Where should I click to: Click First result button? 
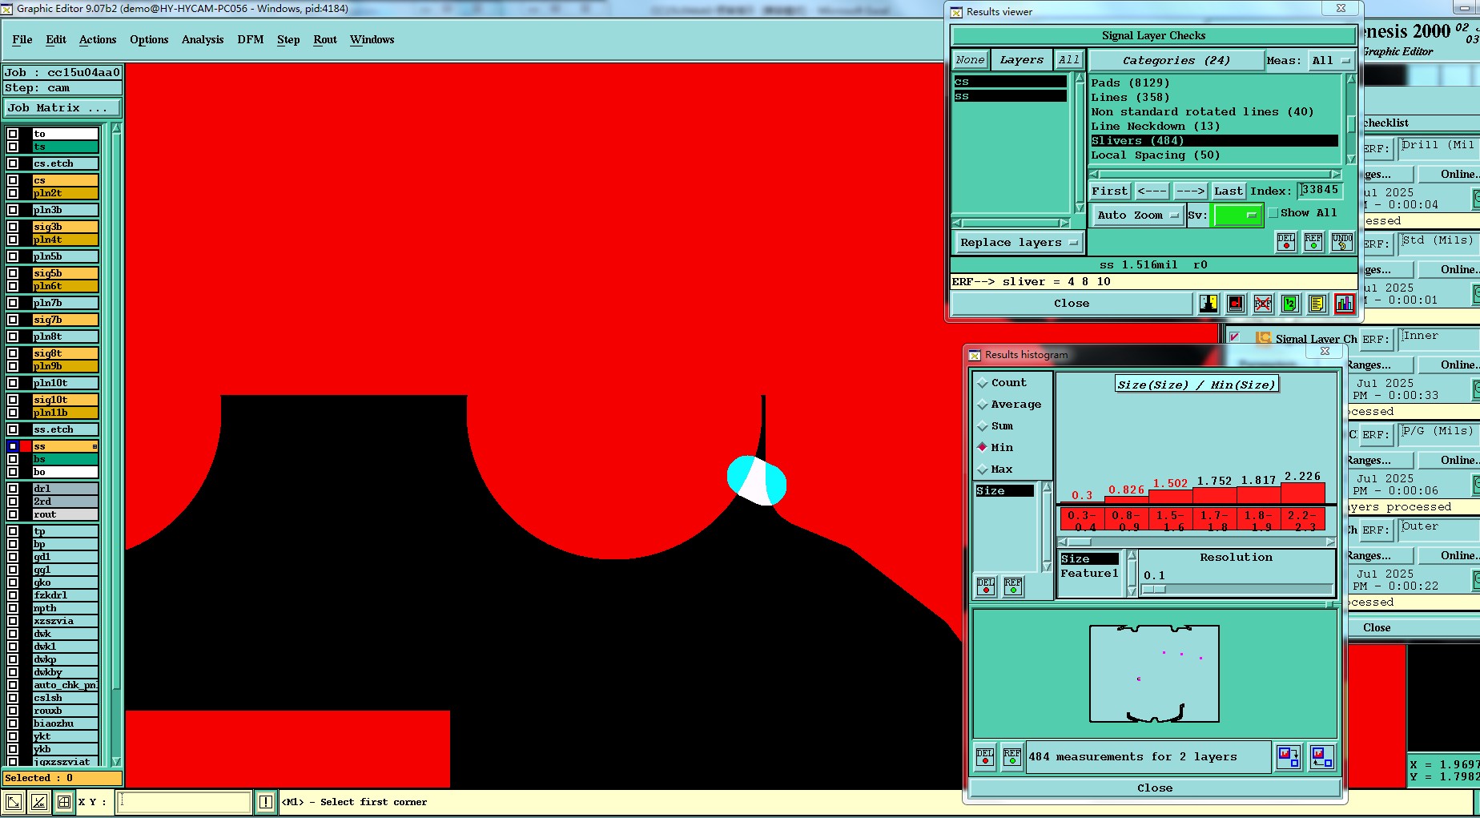click(1110, 191)
